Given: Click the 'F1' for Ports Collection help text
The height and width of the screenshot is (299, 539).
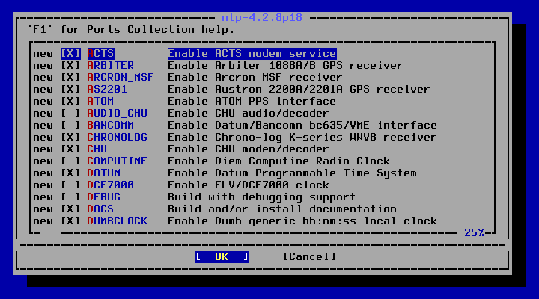Looking at the screenshot, I should coord(131,29).
